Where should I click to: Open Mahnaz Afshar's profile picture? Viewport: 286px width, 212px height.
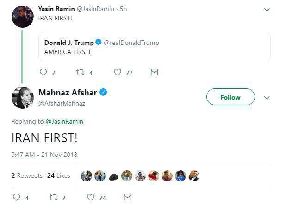tap(22, 97)
